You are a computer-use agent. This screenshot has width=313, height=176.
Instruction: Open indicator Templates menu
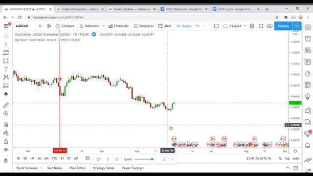point(143,26)
